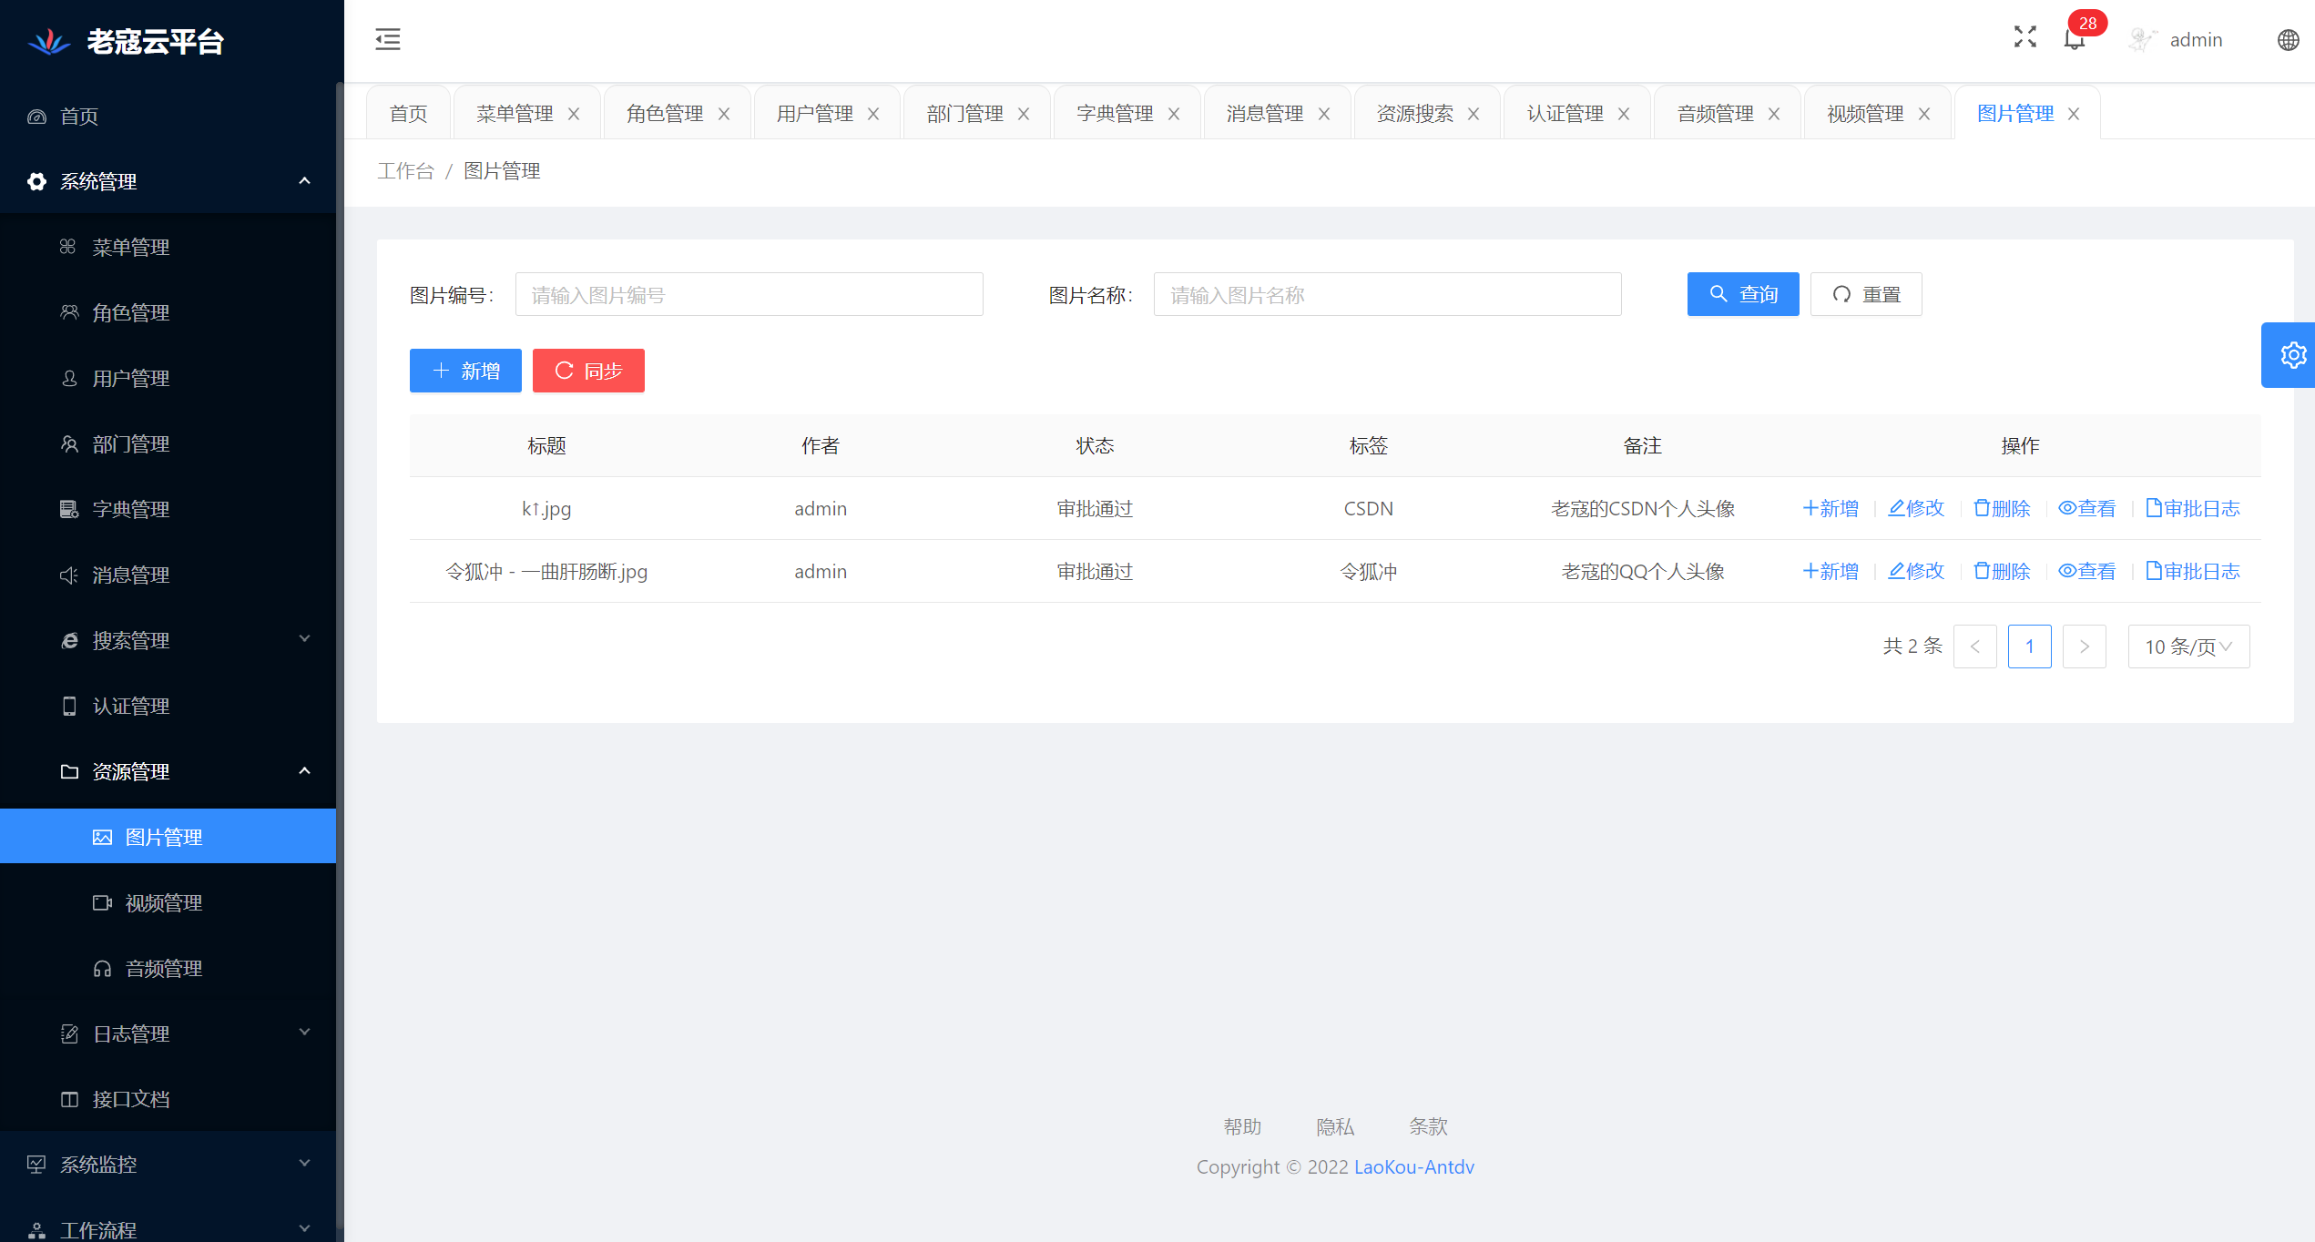
Task: Click the red 同步 button
Action: pyautogui.click(x=588, y=371)
